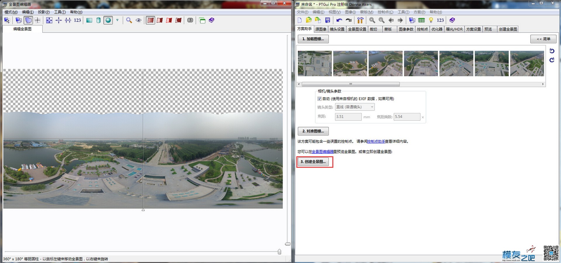
Task: Toggle the 自动 EXIF data checkbox
Action: click(319, 99)
